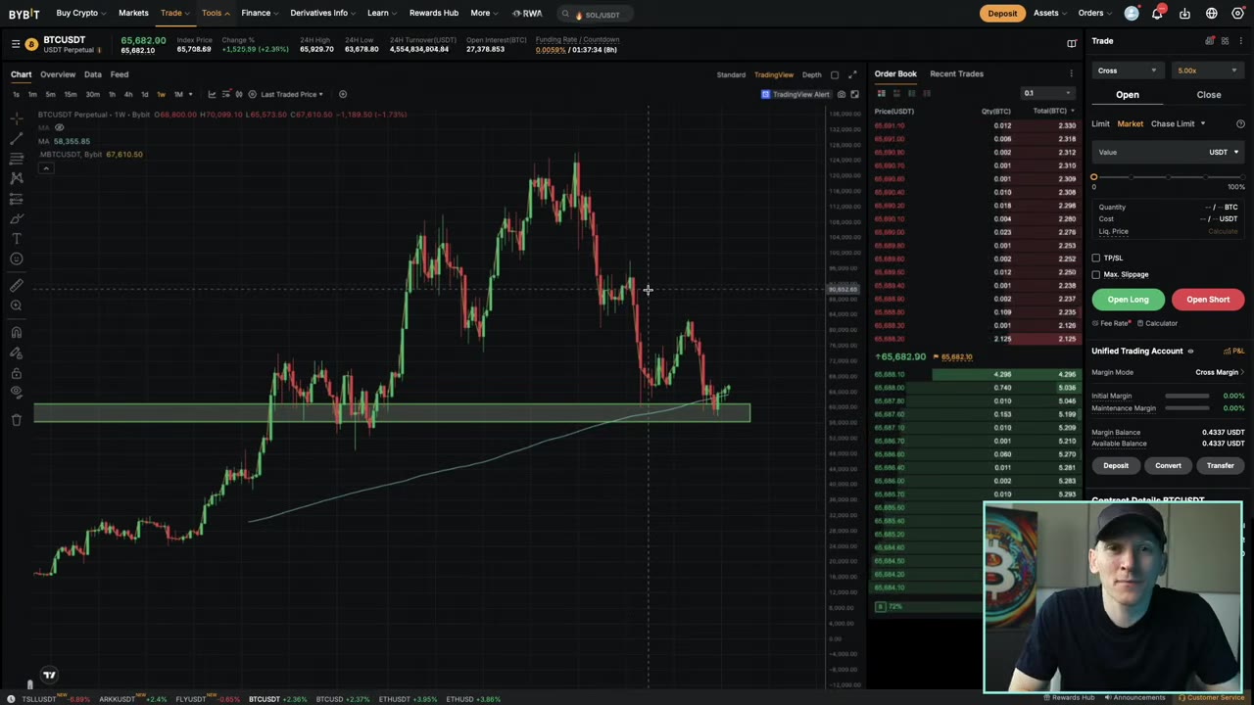1254x705 pixels.
Task: Click the Deposit button in header
Action: tap(1002, 14)
